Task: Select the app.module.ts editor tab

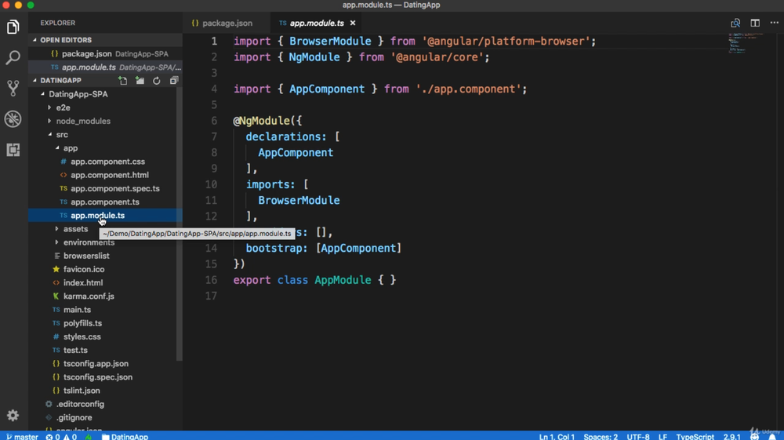Action: click(317, 23)
